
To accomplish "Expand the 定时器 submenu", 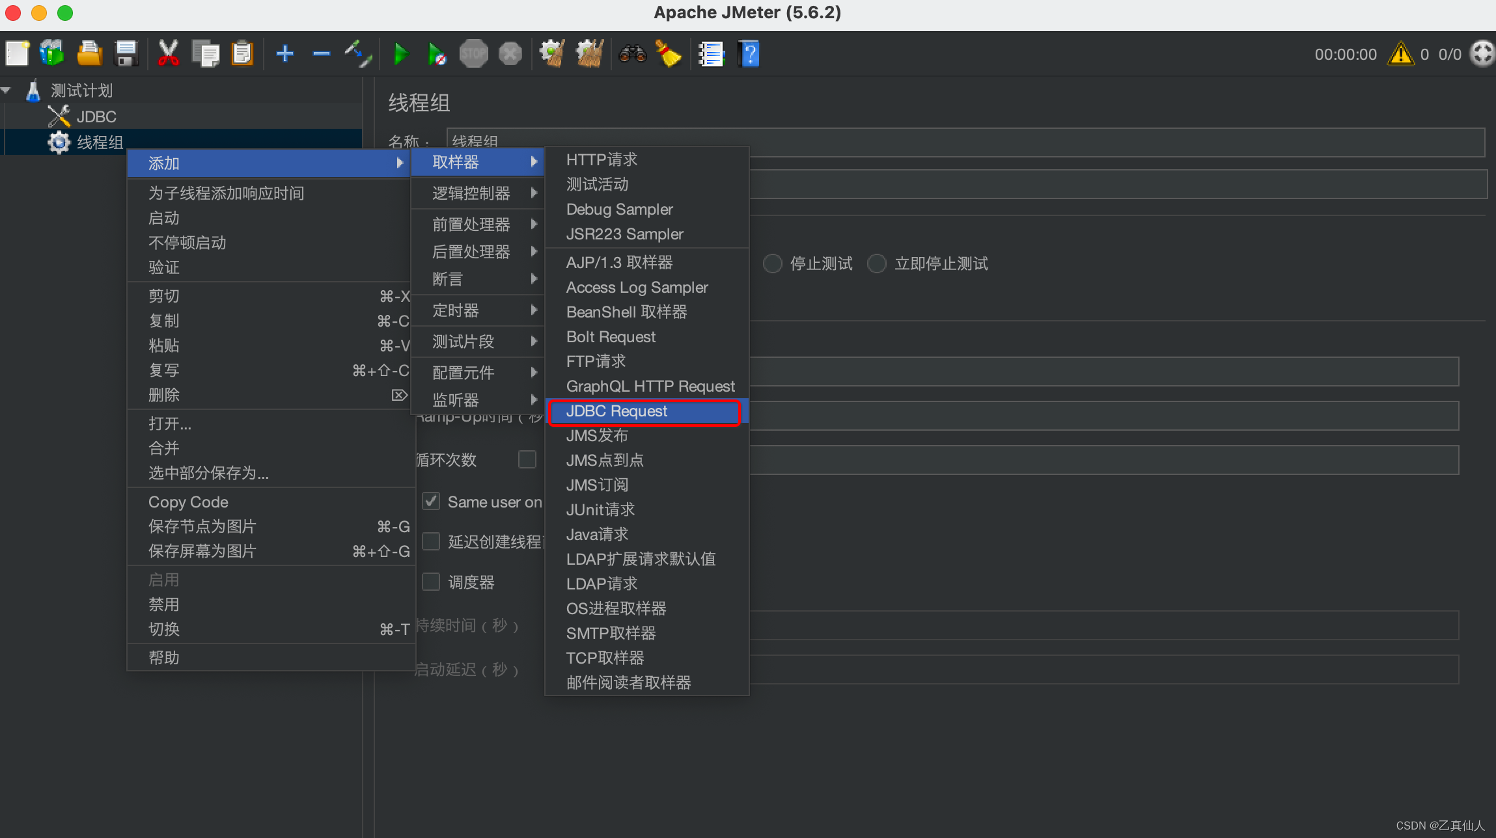I will [x=478, y=310].
